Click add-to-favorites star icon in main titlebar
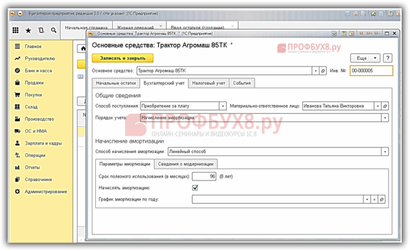This screenshot has height=251, width=410. pyautogui.click(x=374, y=14)
